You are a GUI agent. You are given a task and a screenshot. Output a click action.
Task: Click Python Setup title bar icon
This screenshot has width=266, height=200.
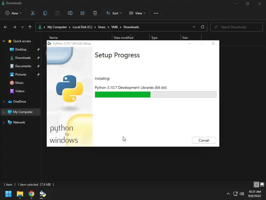[49, 43]
